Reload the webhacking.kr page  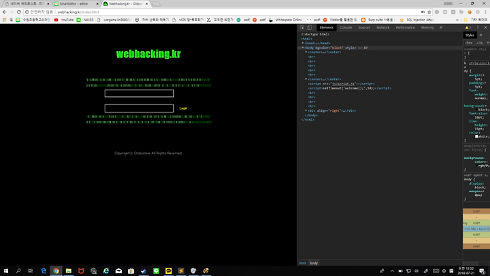(x=19, y=12)
